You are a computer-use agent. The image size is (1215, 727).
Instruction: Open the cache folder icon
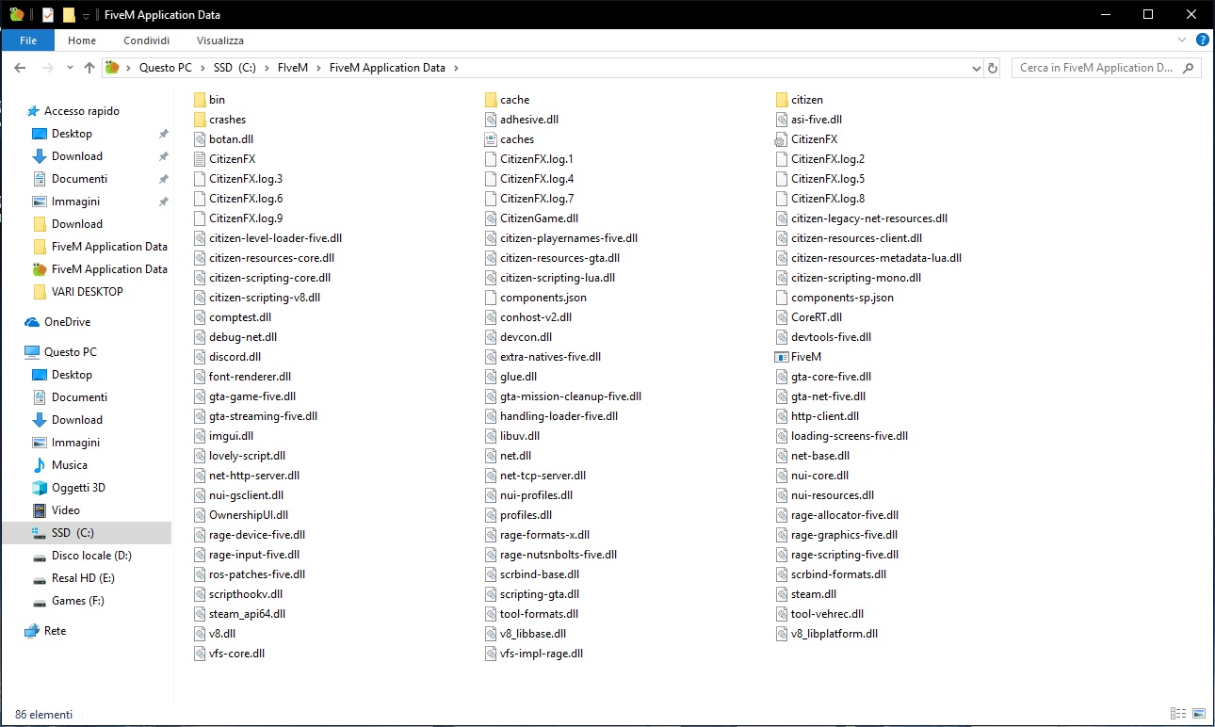(x=491, y=100)
